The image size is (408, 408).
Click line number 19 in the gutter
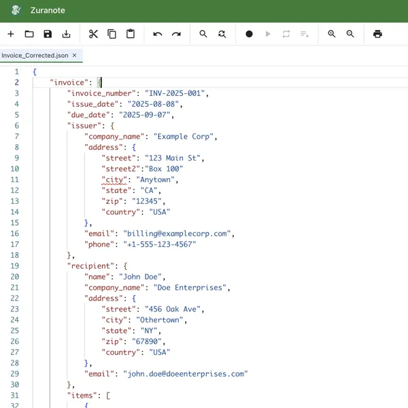14,266
